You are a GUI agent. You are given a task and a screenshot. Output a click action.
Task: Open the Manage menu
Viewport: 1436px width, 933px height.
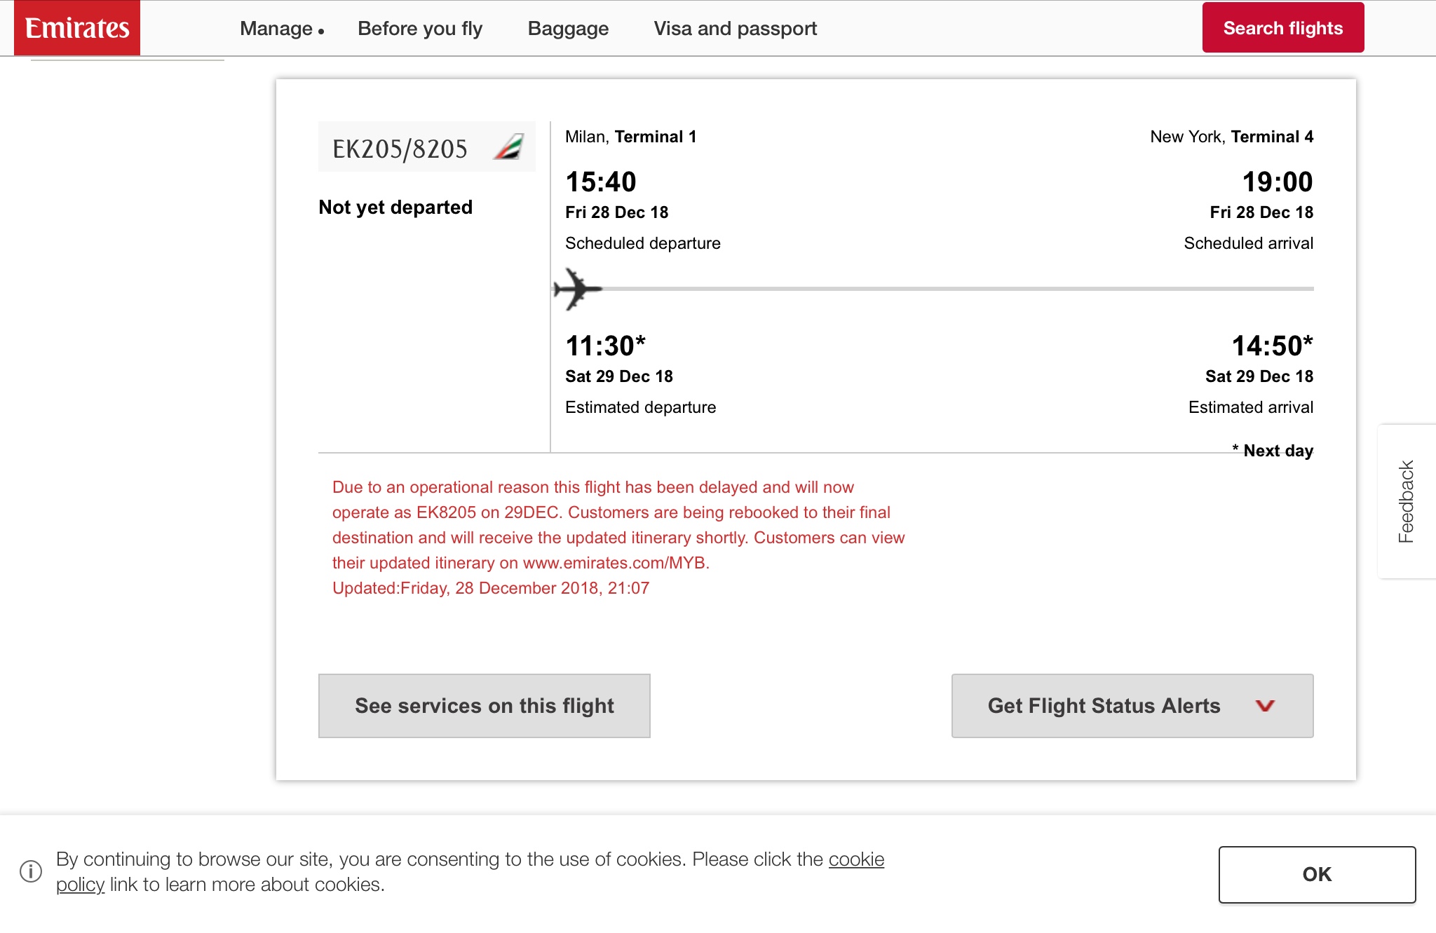(281, 29)
